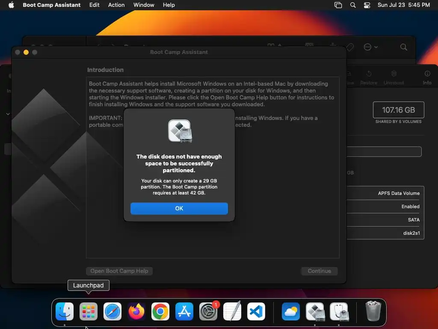Click the tag icon in the background window
438x329 pixels.
(x=350, y=47)
